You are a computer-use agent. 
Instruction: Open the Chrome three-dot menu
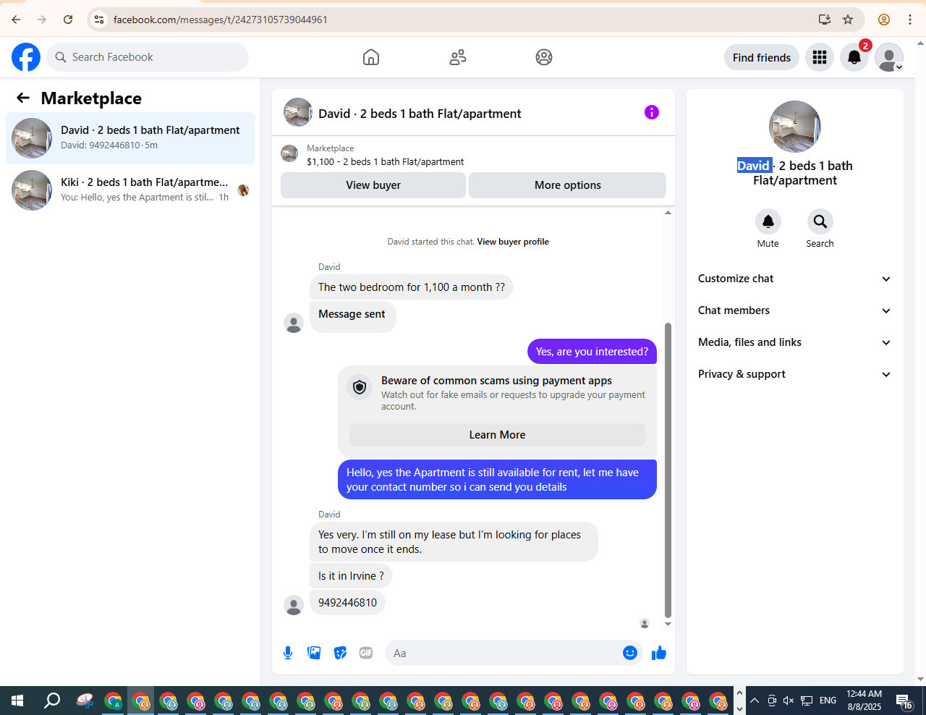(x=910, y=20)
